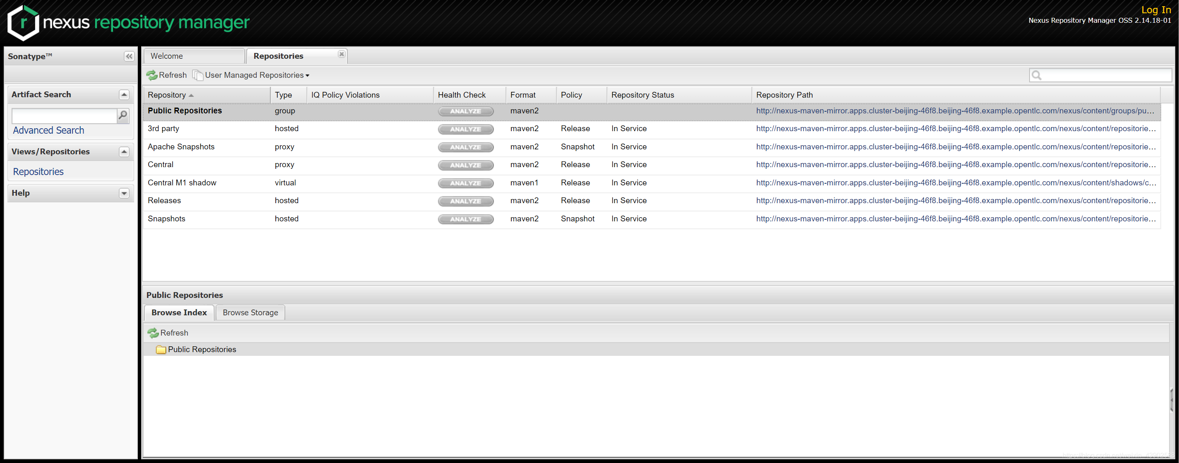
Task: Sort by IQ Policy Violations column header
Action: pyautogui.click(x=370, y=95)
